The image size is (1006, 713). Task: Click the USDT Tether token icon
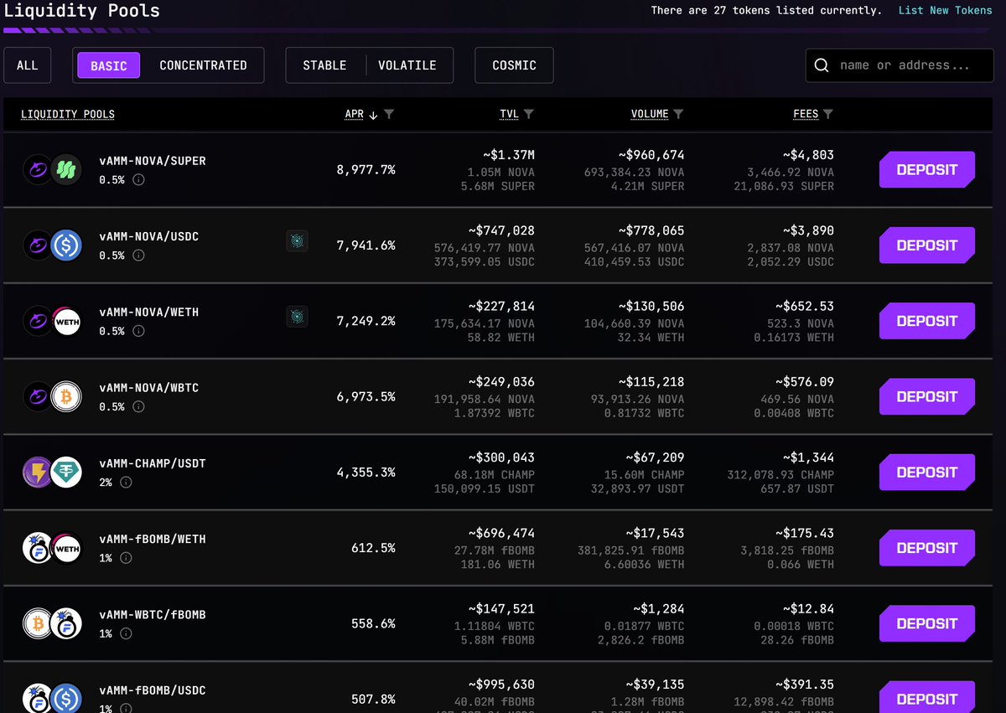(67, 473)
